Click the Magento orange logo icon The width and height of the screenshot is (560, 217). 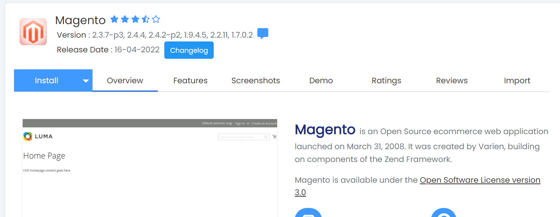pyautogui.click(x=33, y=32)
